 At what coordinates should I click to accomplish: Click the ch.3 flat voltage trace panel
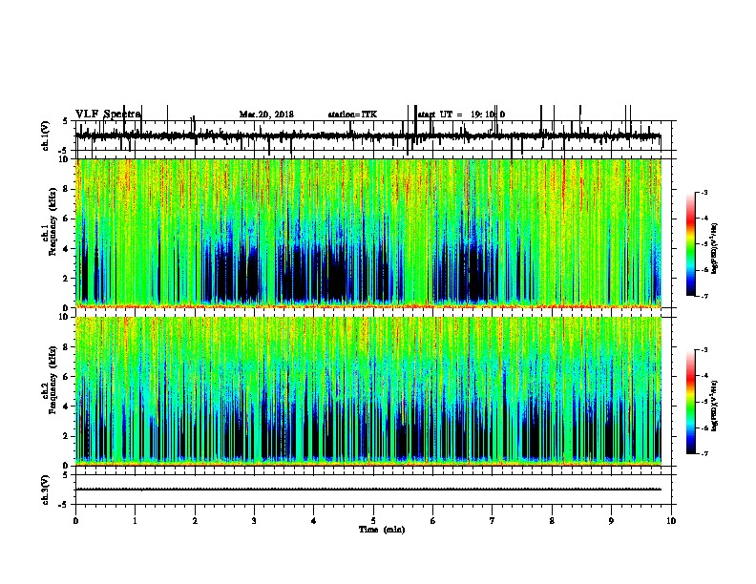tap(373, 490)
